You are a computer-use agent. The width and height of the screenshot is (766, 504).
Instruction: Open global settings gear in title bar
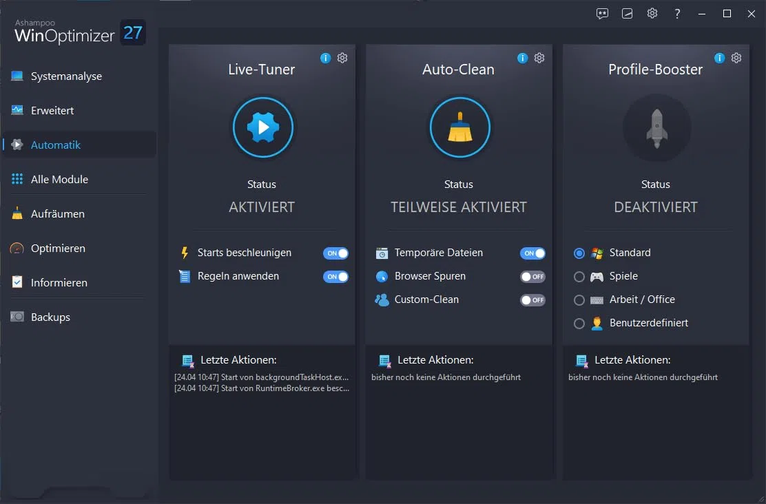coord(652,13)
